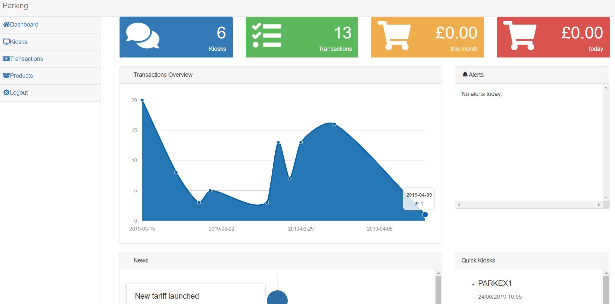Click the checklist icon on the Transactions card
The width and height of the screenshot is (615, 304).
pos(267,35)
